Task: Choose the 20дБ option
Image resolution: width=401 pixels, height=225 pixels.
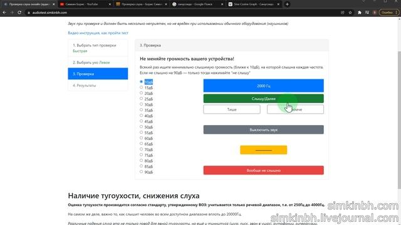Action: tap(141, 93)
